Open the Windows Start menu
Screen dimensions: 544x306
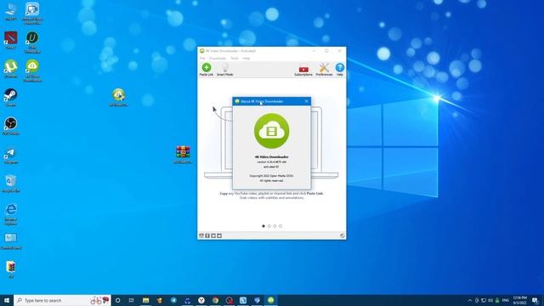pyautogui.click(x=7, y=300)
